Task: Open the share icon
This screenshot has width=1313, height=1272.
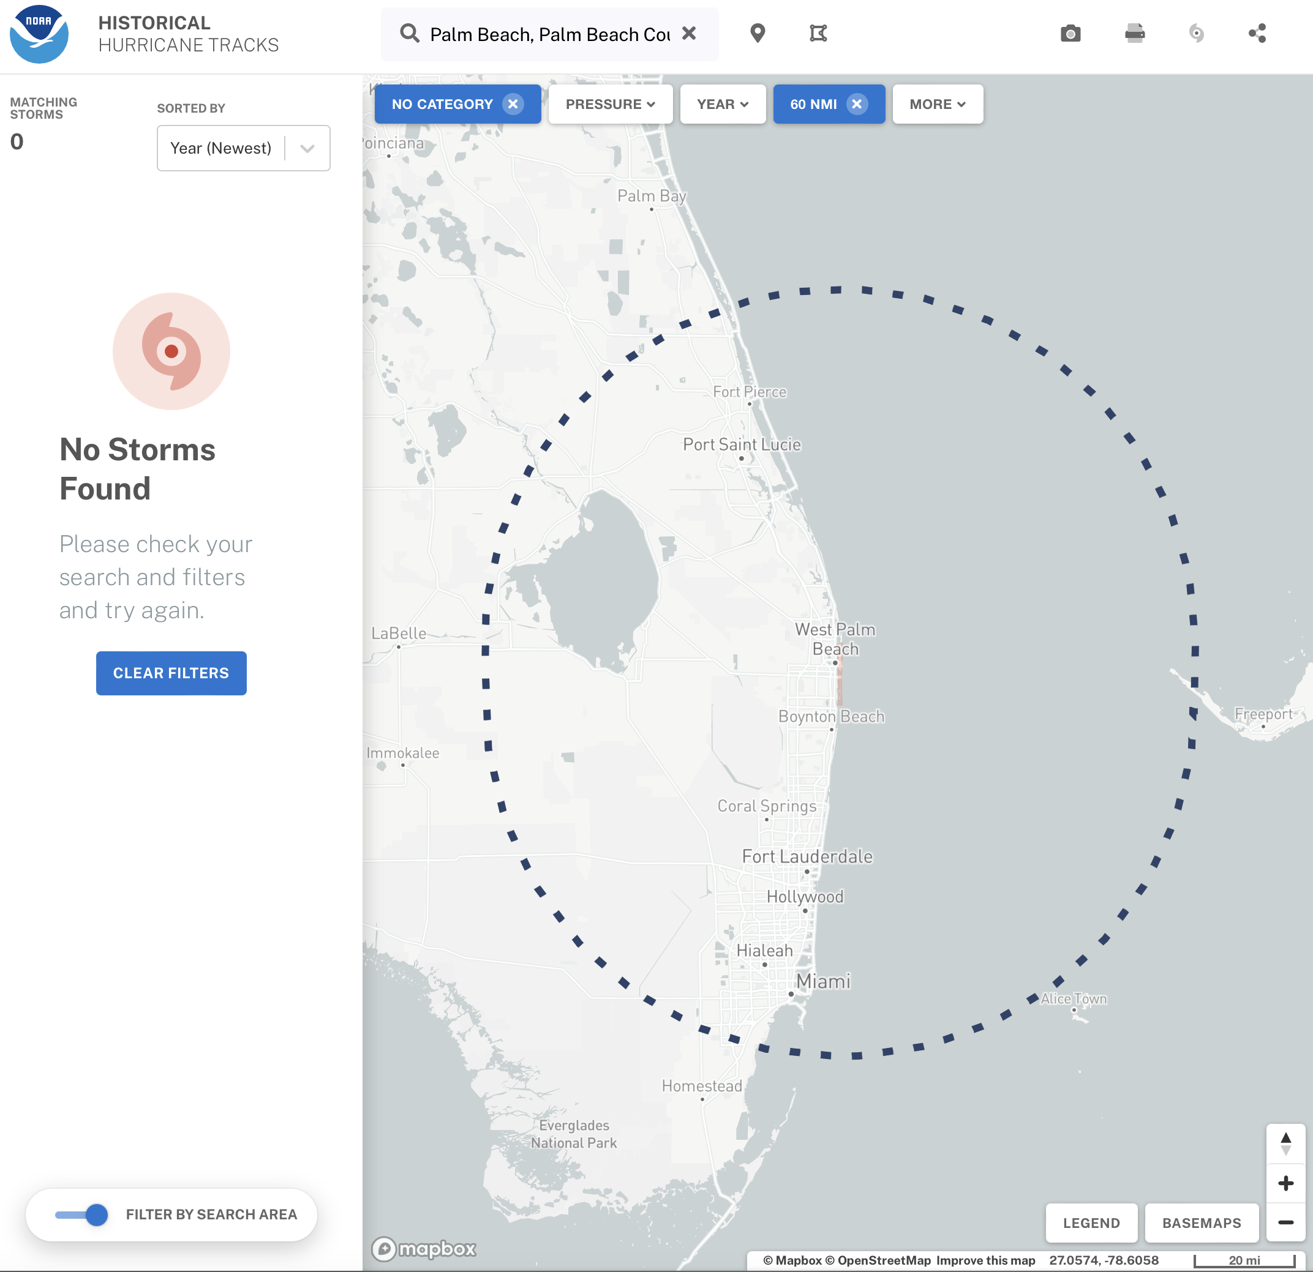Action: point(1257,34)
